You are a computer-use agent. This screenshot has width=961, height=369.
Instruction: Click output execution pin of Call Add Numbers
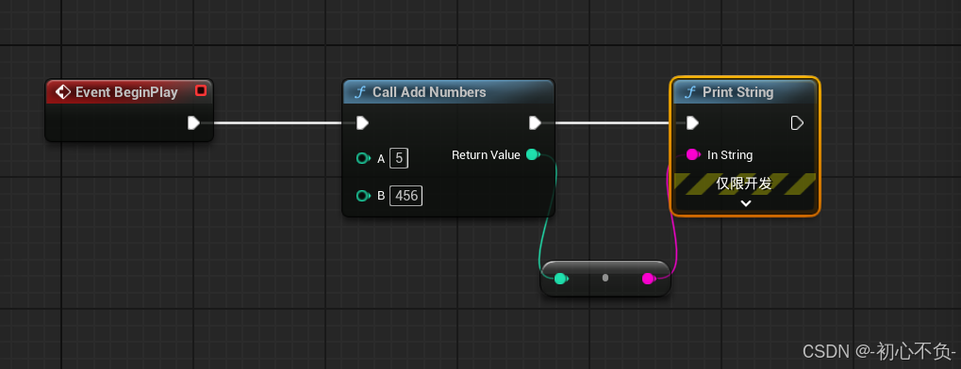tap(535, 123)
